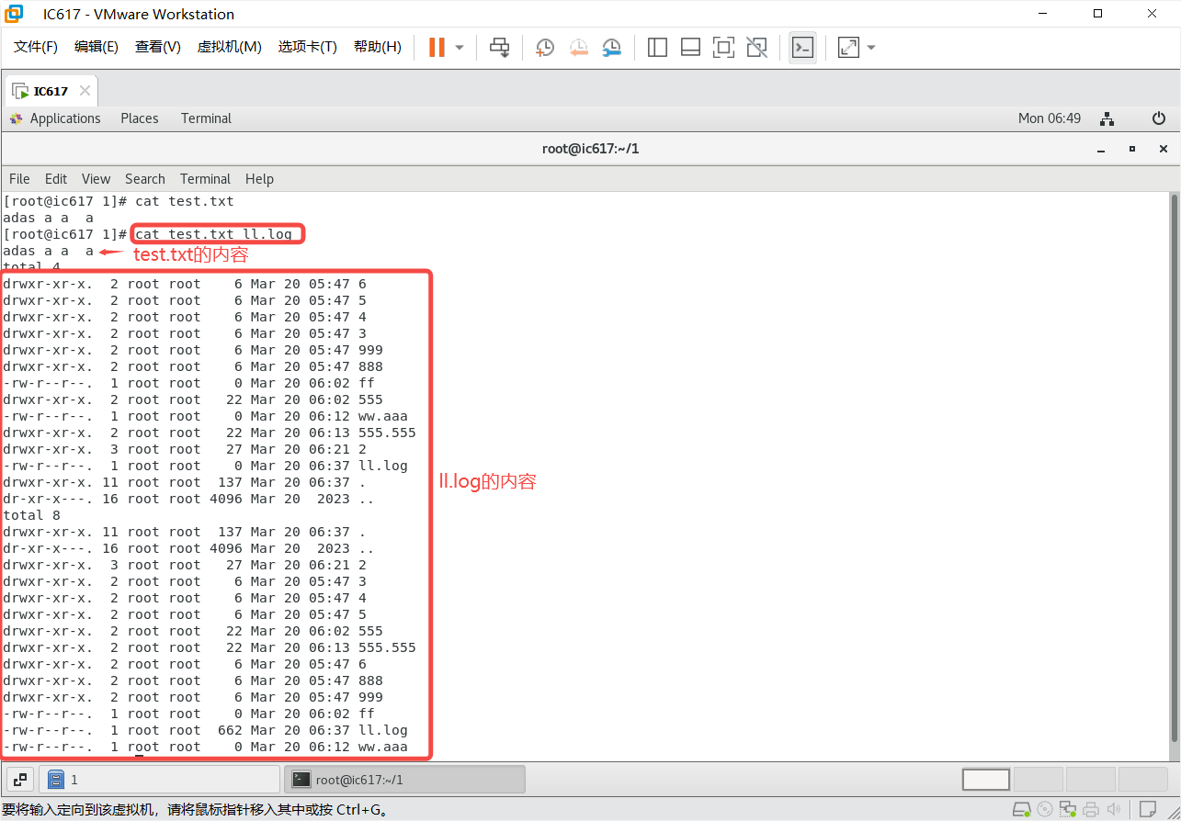
Task: Click the VMware Workstation title bar logo
Action: click(x=14, y=14)
